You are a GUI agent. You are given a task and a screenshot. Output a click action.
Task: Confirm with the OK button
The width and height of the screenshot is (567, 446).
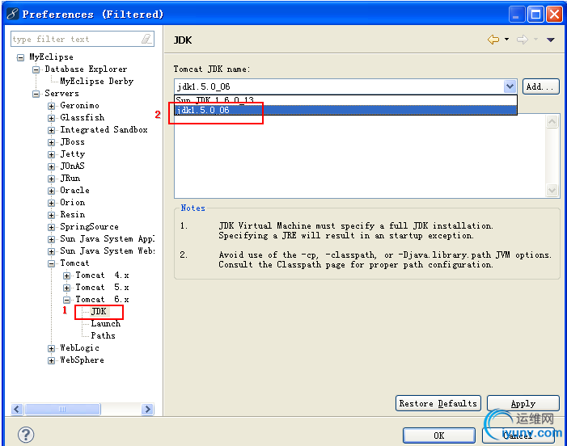click(439, 435)
